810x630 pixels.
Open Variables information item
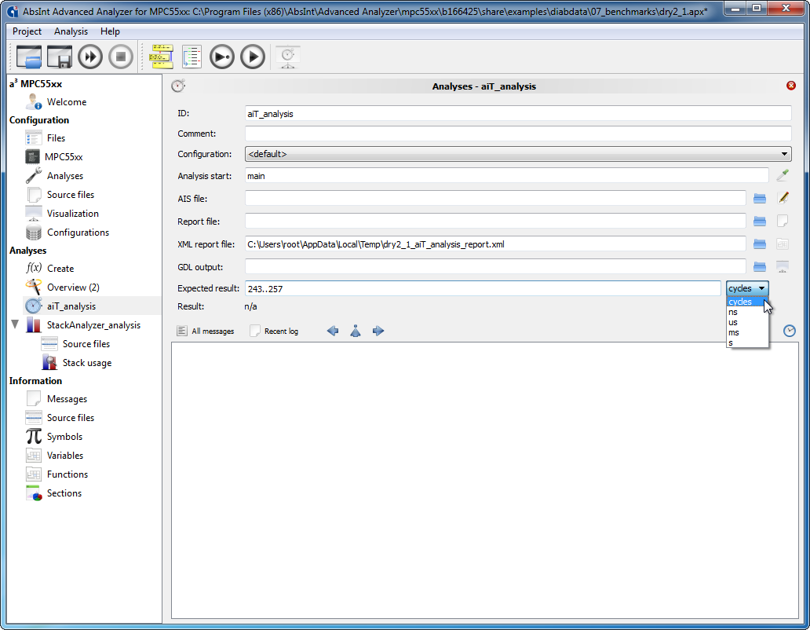click(x=65, y=456)
